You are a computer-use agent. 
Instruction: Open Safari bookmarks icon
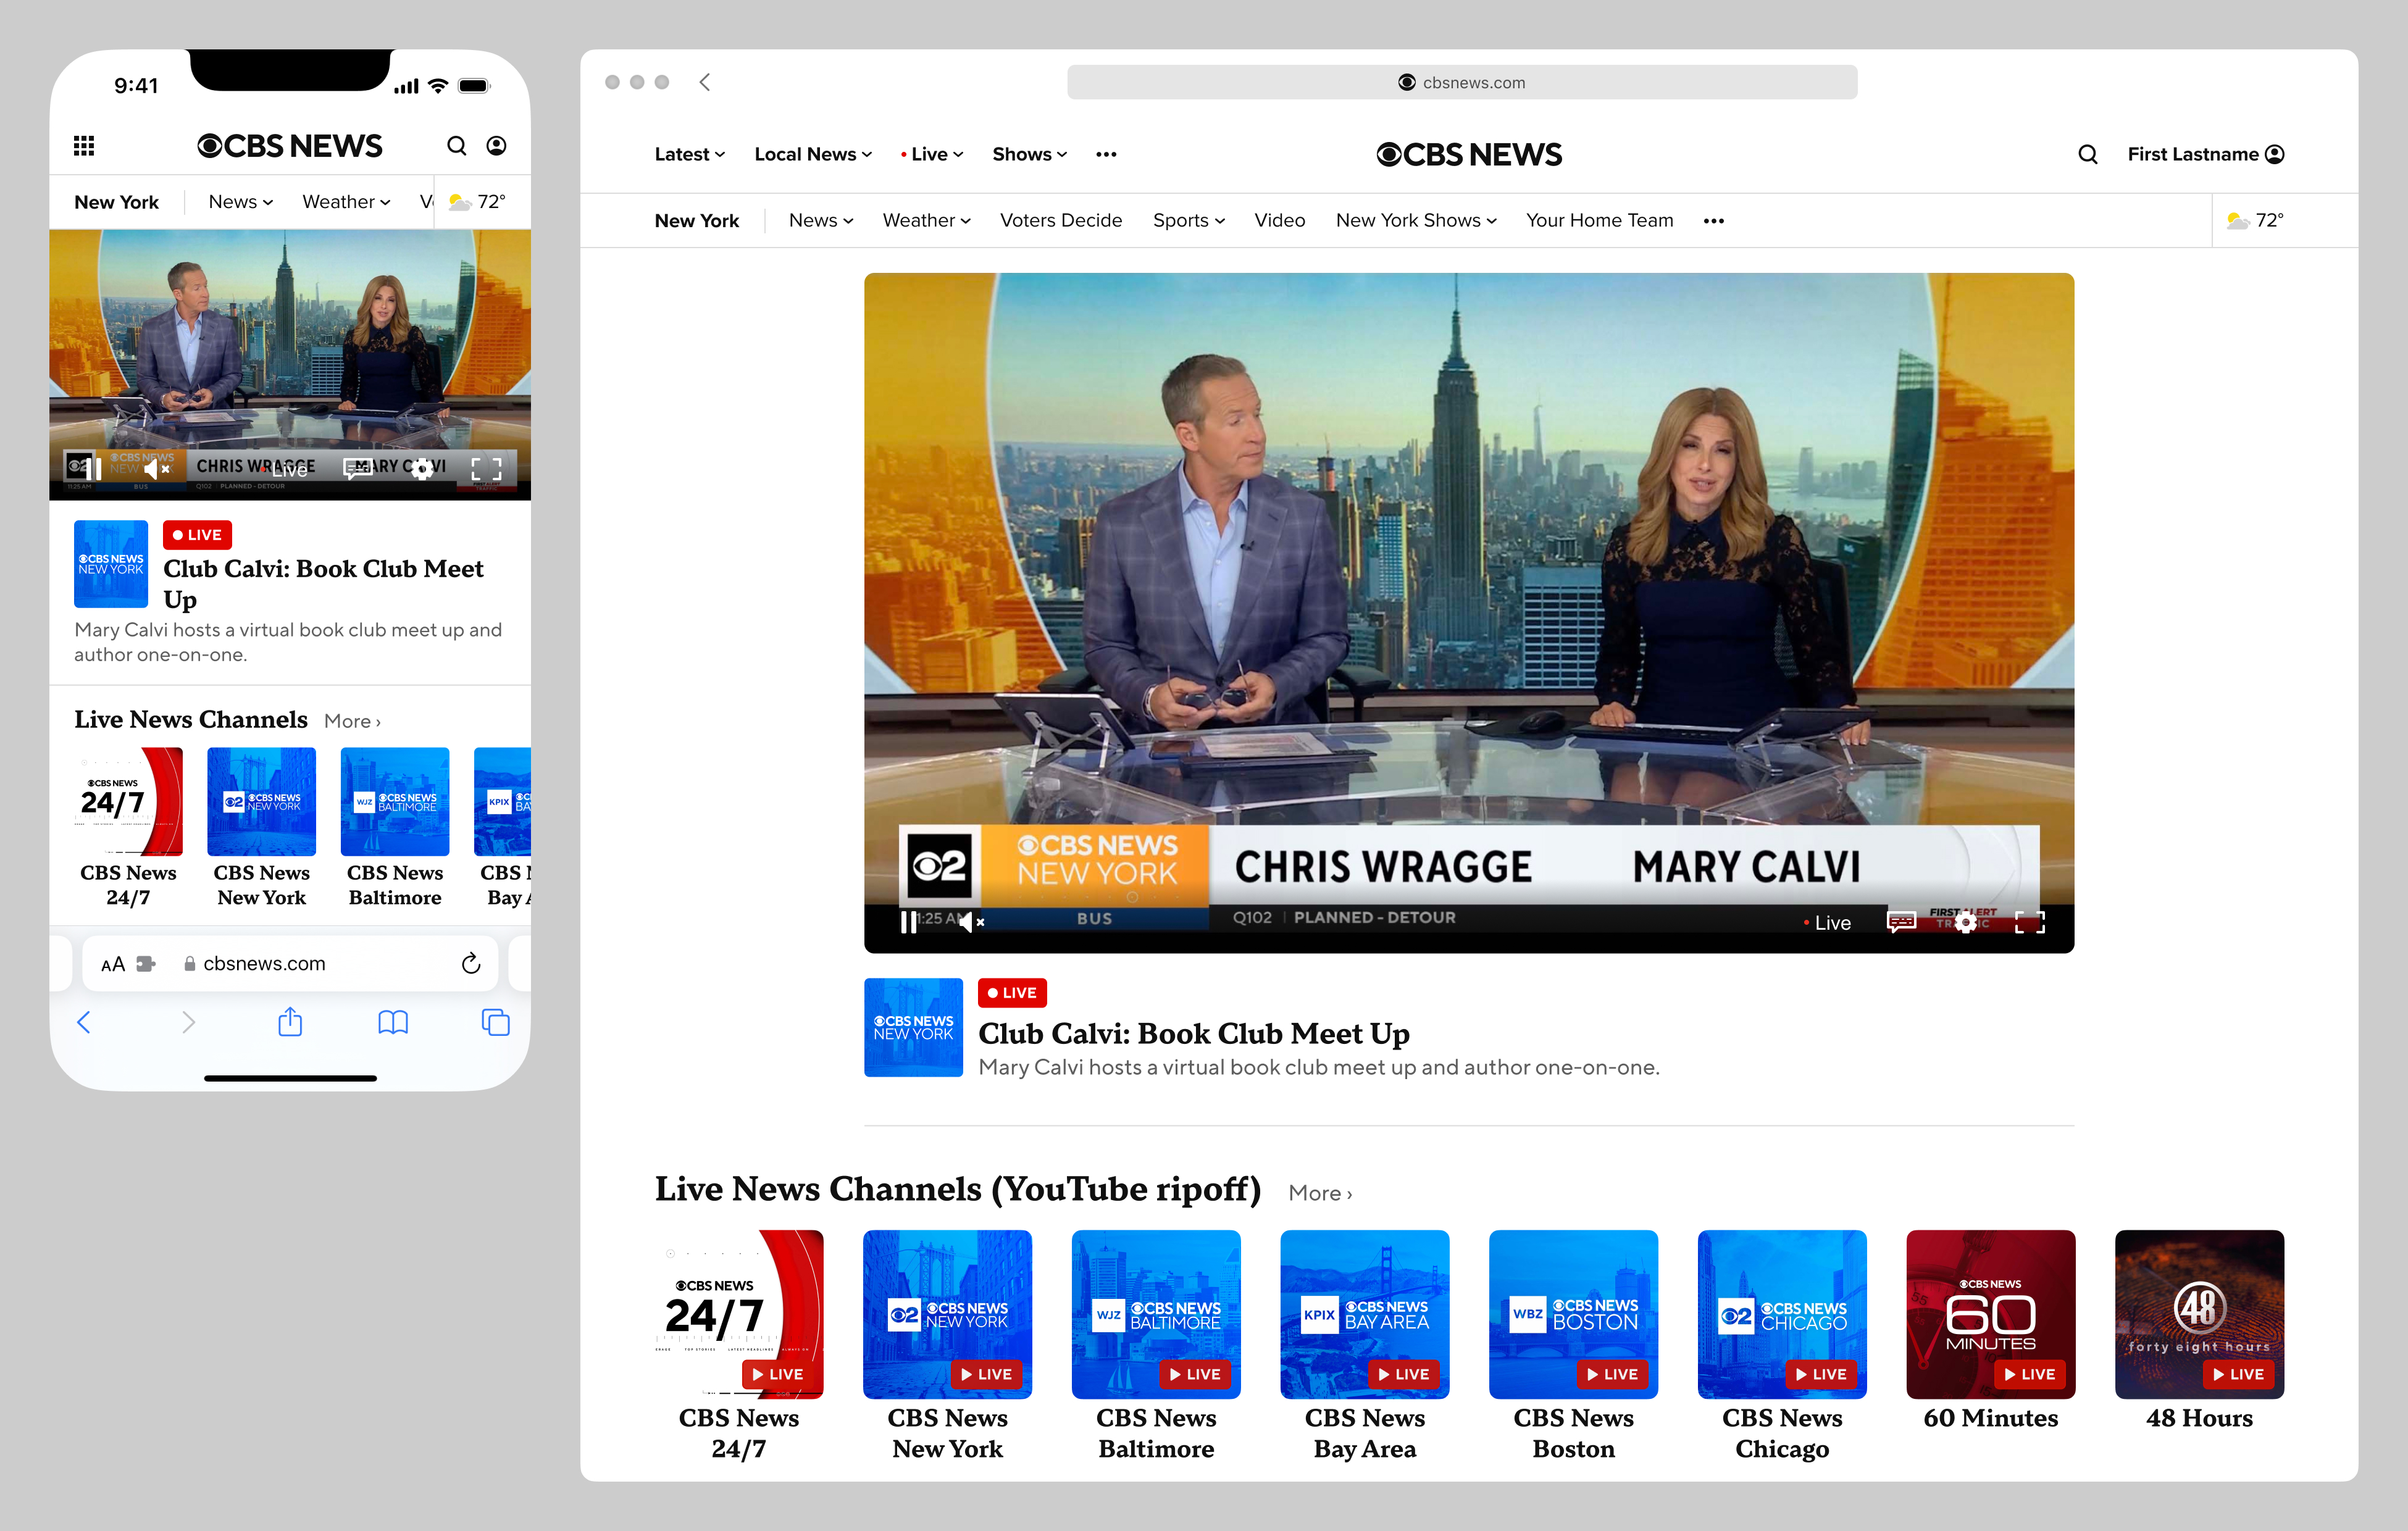393,1022
